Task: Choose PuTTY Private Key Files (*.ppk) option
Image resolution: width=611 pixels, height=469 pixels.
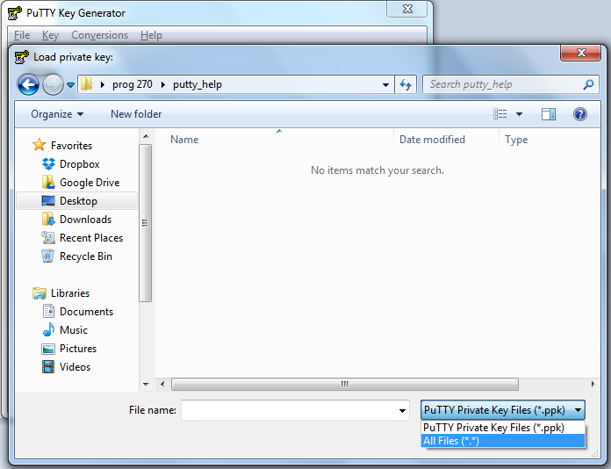Action: (x=503, y=428)
